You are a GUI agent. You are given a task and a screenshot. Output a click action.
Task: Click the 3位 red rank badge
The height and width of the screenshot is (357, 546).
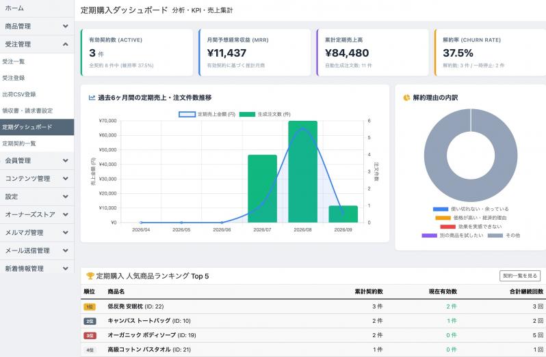pos(90,335)
